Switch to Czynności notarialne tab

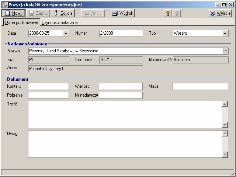59,22
